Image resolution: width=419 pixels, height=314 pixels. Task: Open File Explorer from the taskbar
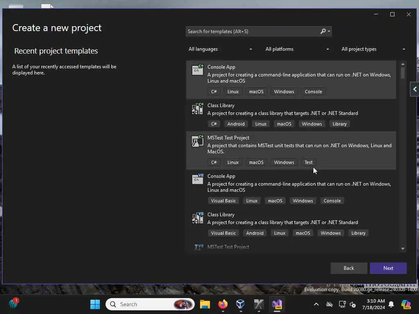click(205, 304)
